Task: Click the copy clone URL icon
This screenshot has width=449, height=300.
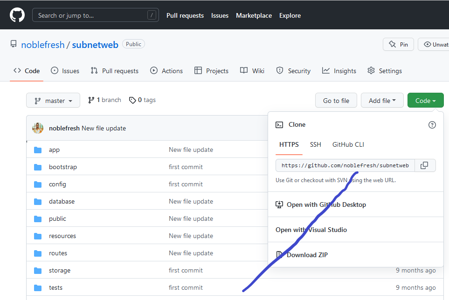Action: (x=424, y=165)
